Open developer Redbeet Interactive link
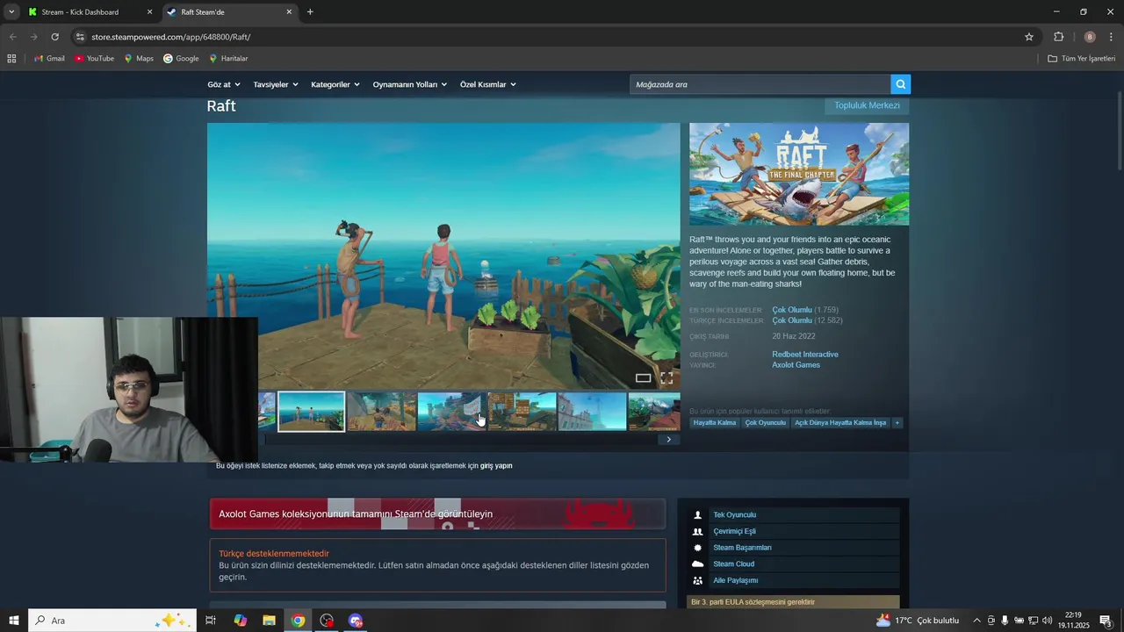The height and width of the screenshot is (632, 1124). click(x=805, y=355)
